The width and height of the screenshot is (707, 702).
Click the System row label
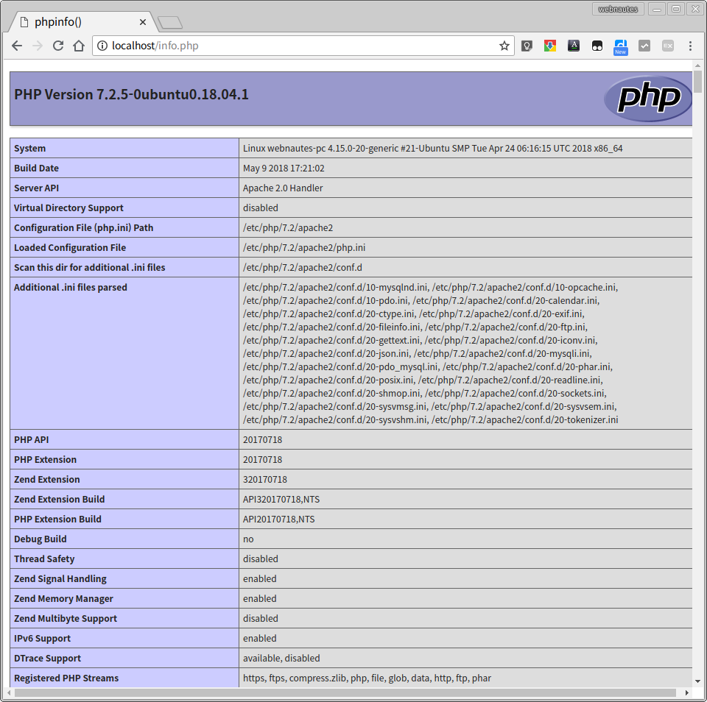29,148
